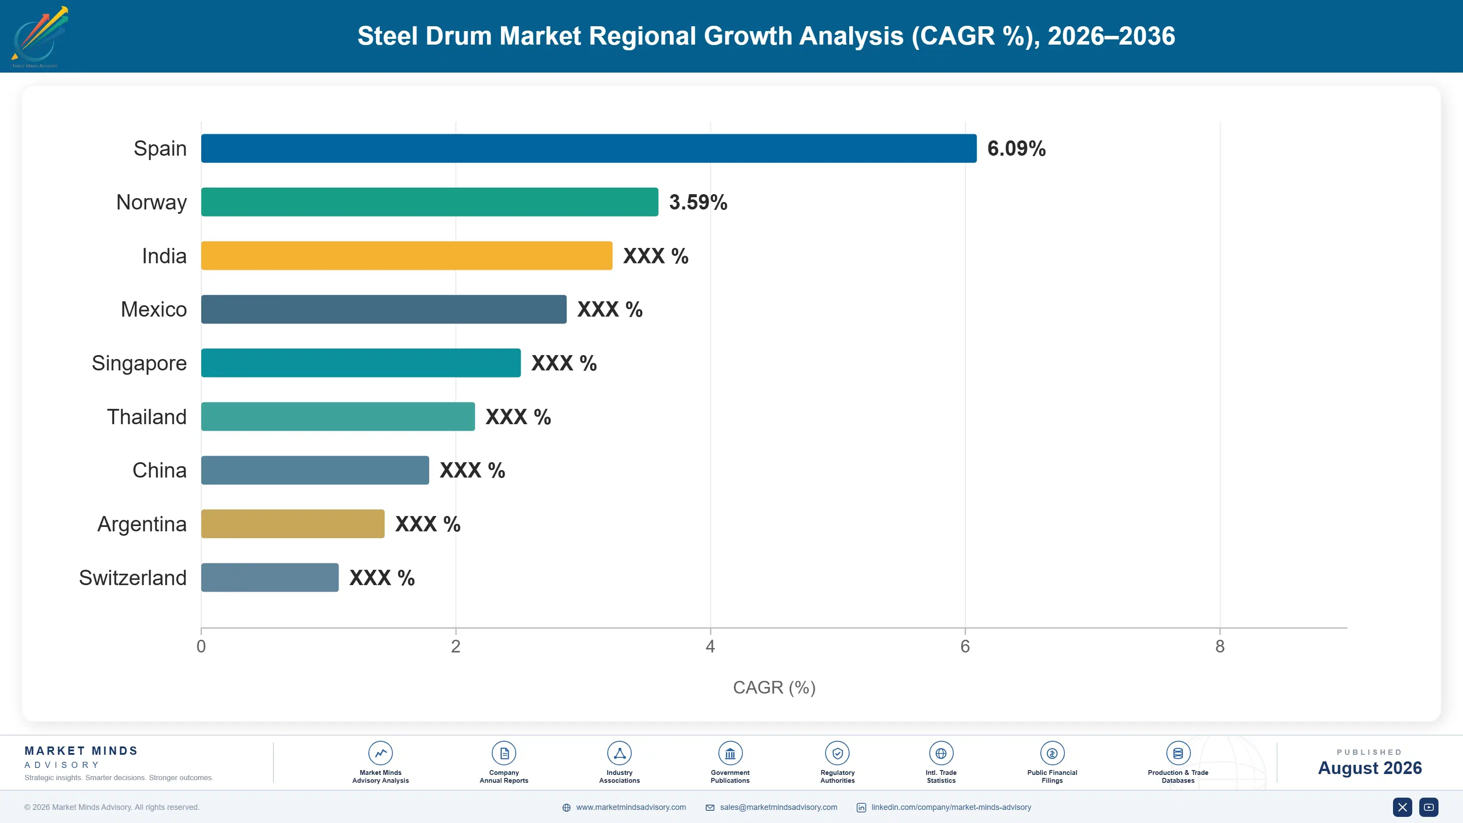Click the China bar in the chart
This screenshot has height=823, width=1463.
point(315,470)
